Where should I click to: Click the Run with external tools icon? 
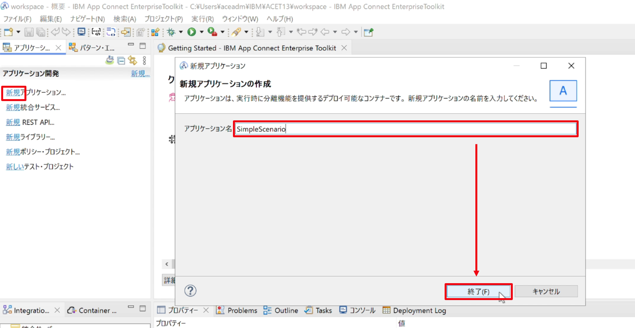point(212,32)
